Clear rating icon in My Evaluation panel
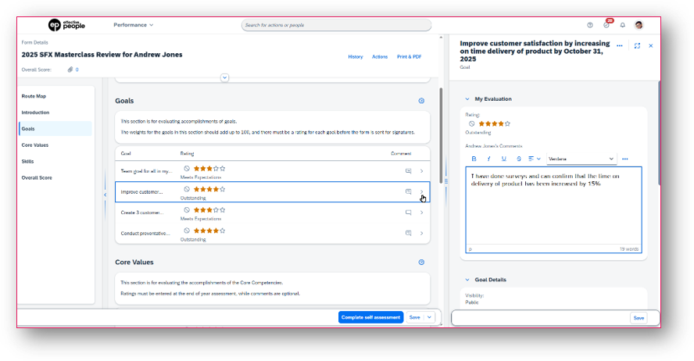 (x=472, y=124)
